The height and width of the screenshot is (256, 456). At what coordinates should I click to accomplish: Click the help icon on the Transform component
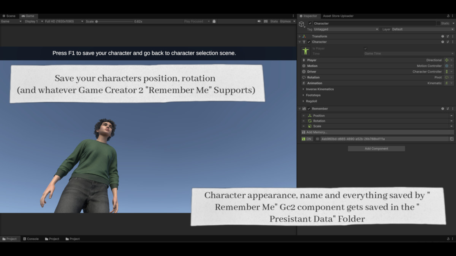pos(442,36)
